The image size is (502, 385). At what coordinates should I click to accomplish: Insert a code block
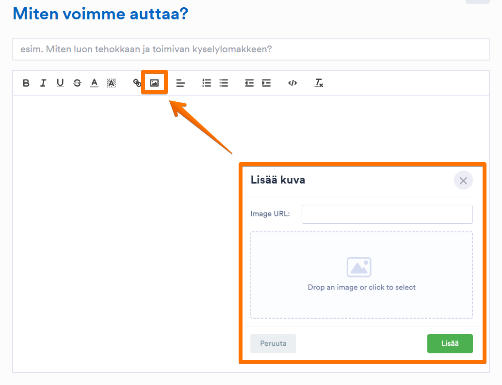coord(292,83)
